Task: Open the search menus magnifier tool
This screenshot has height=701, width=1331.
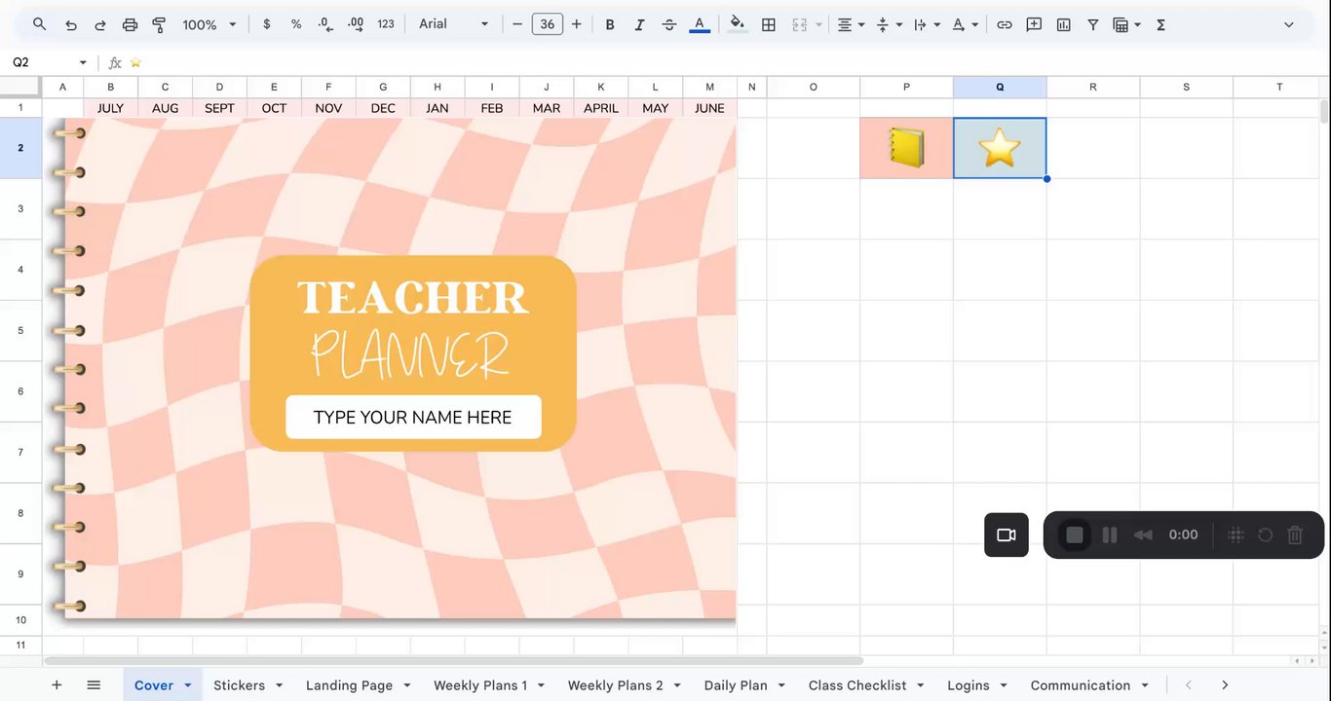Action: [x=39, y=24]
